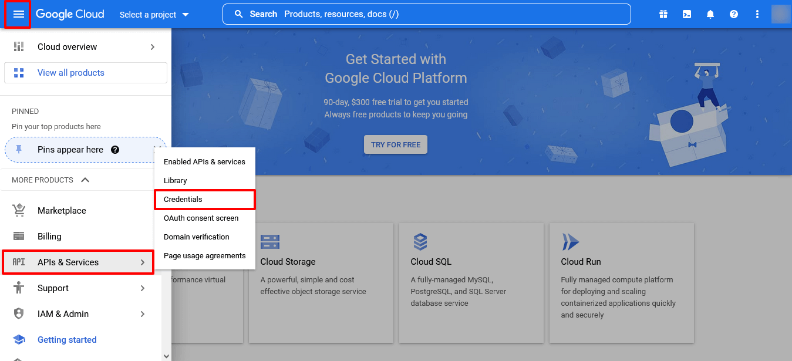Image resolution: width=792 pixels, height=361 pixels.
Task: Select Domain verification
Action: pos(204,237)
